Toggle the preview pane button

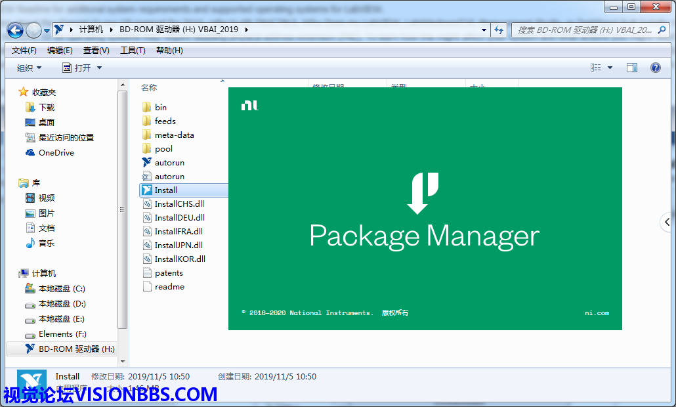(x=632, y=68)
